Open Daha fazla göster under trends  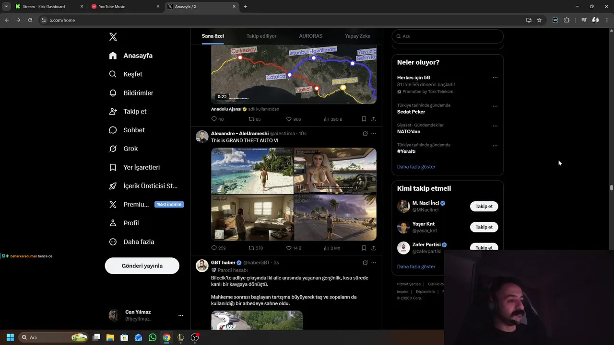point(416,167)
